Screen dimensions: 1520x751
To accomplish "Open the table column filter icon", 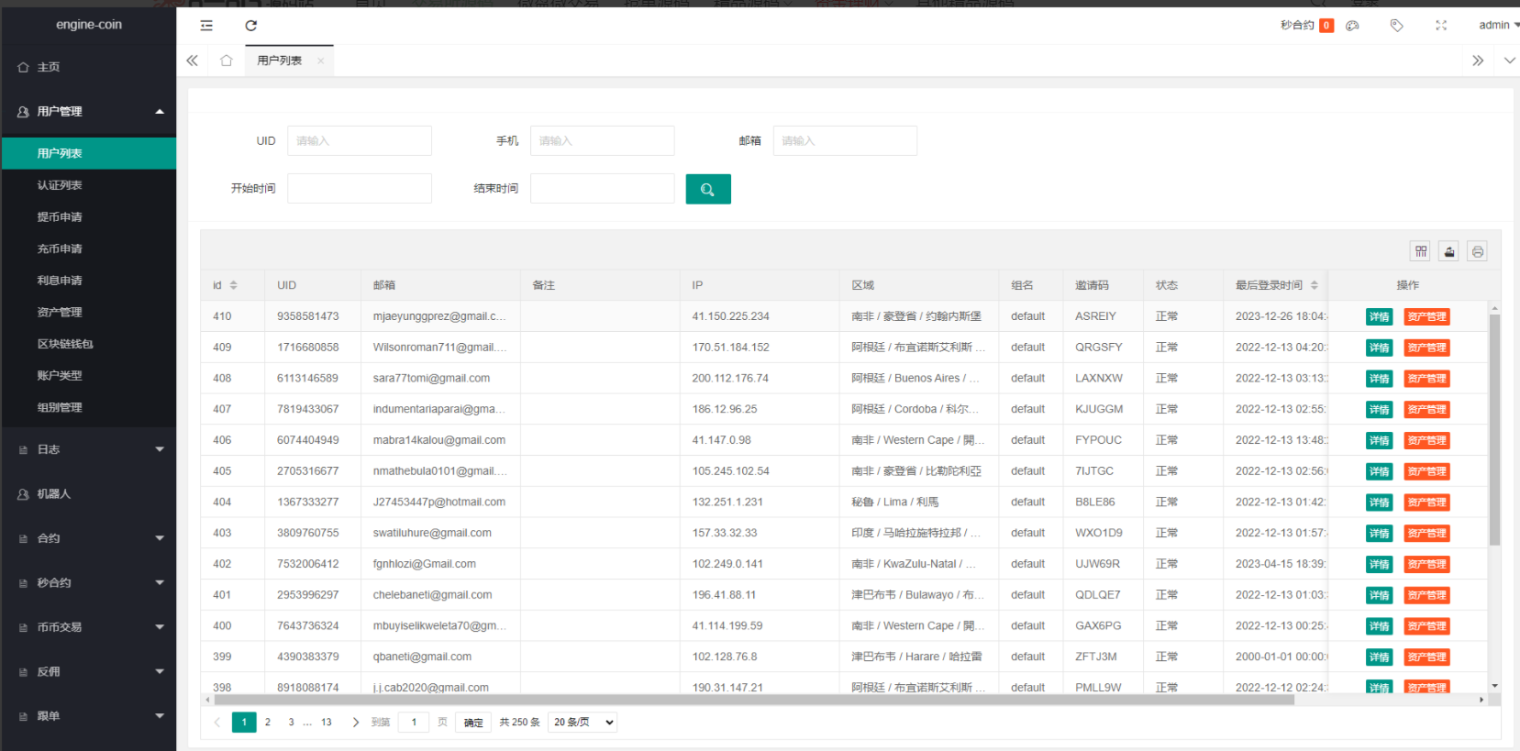I will [1420, 251].
